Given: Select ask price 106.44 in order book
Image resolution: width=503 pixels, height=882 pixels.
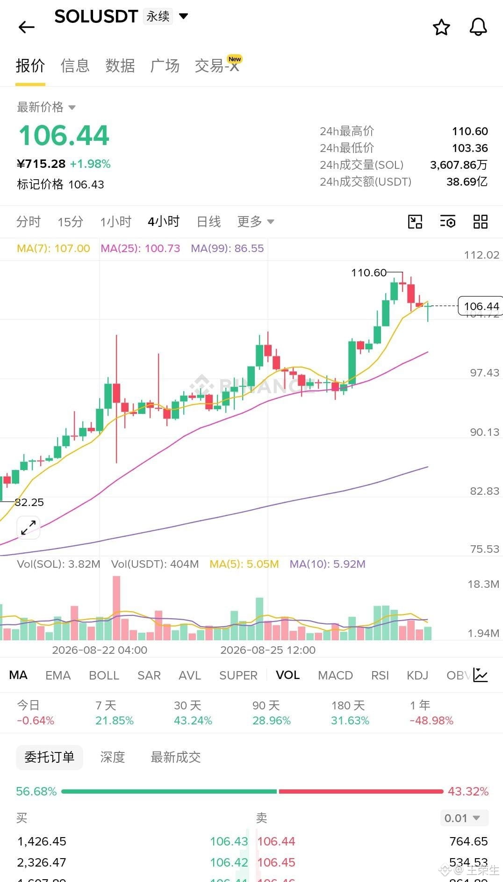Looking at the screenshot, I should pyautogui.click(x=276, y=841).
